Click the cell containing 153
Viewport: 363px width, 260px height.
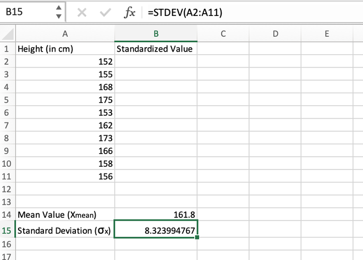[65, 112]
